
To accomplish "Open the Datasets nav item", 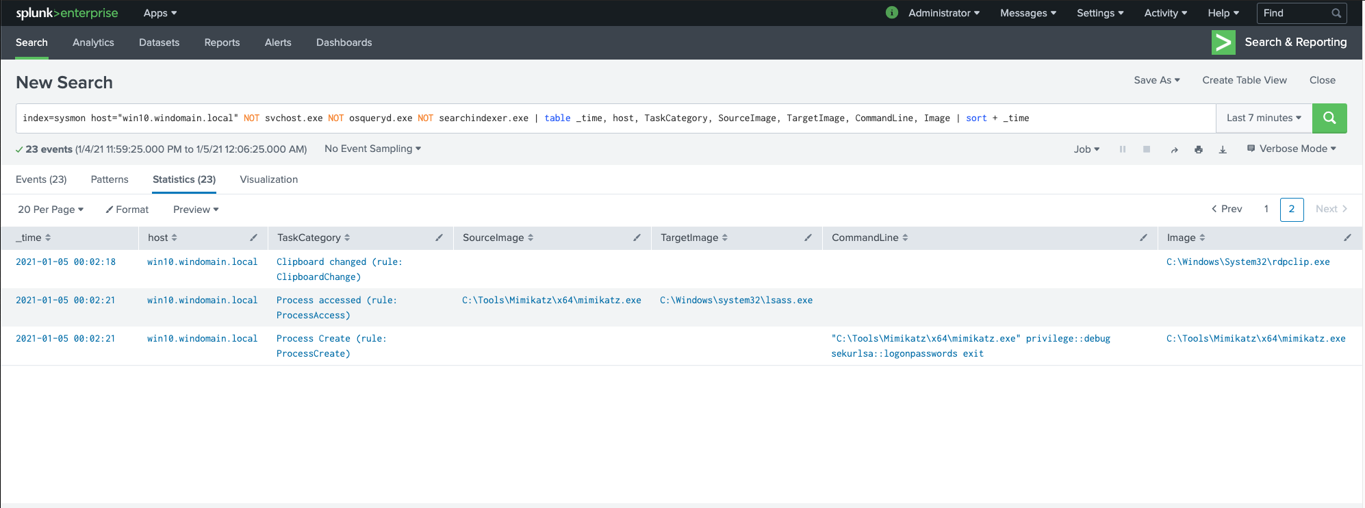I will pos(159,42).
